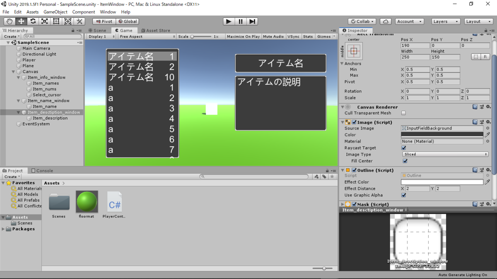Disable the Outline script component

354,170
